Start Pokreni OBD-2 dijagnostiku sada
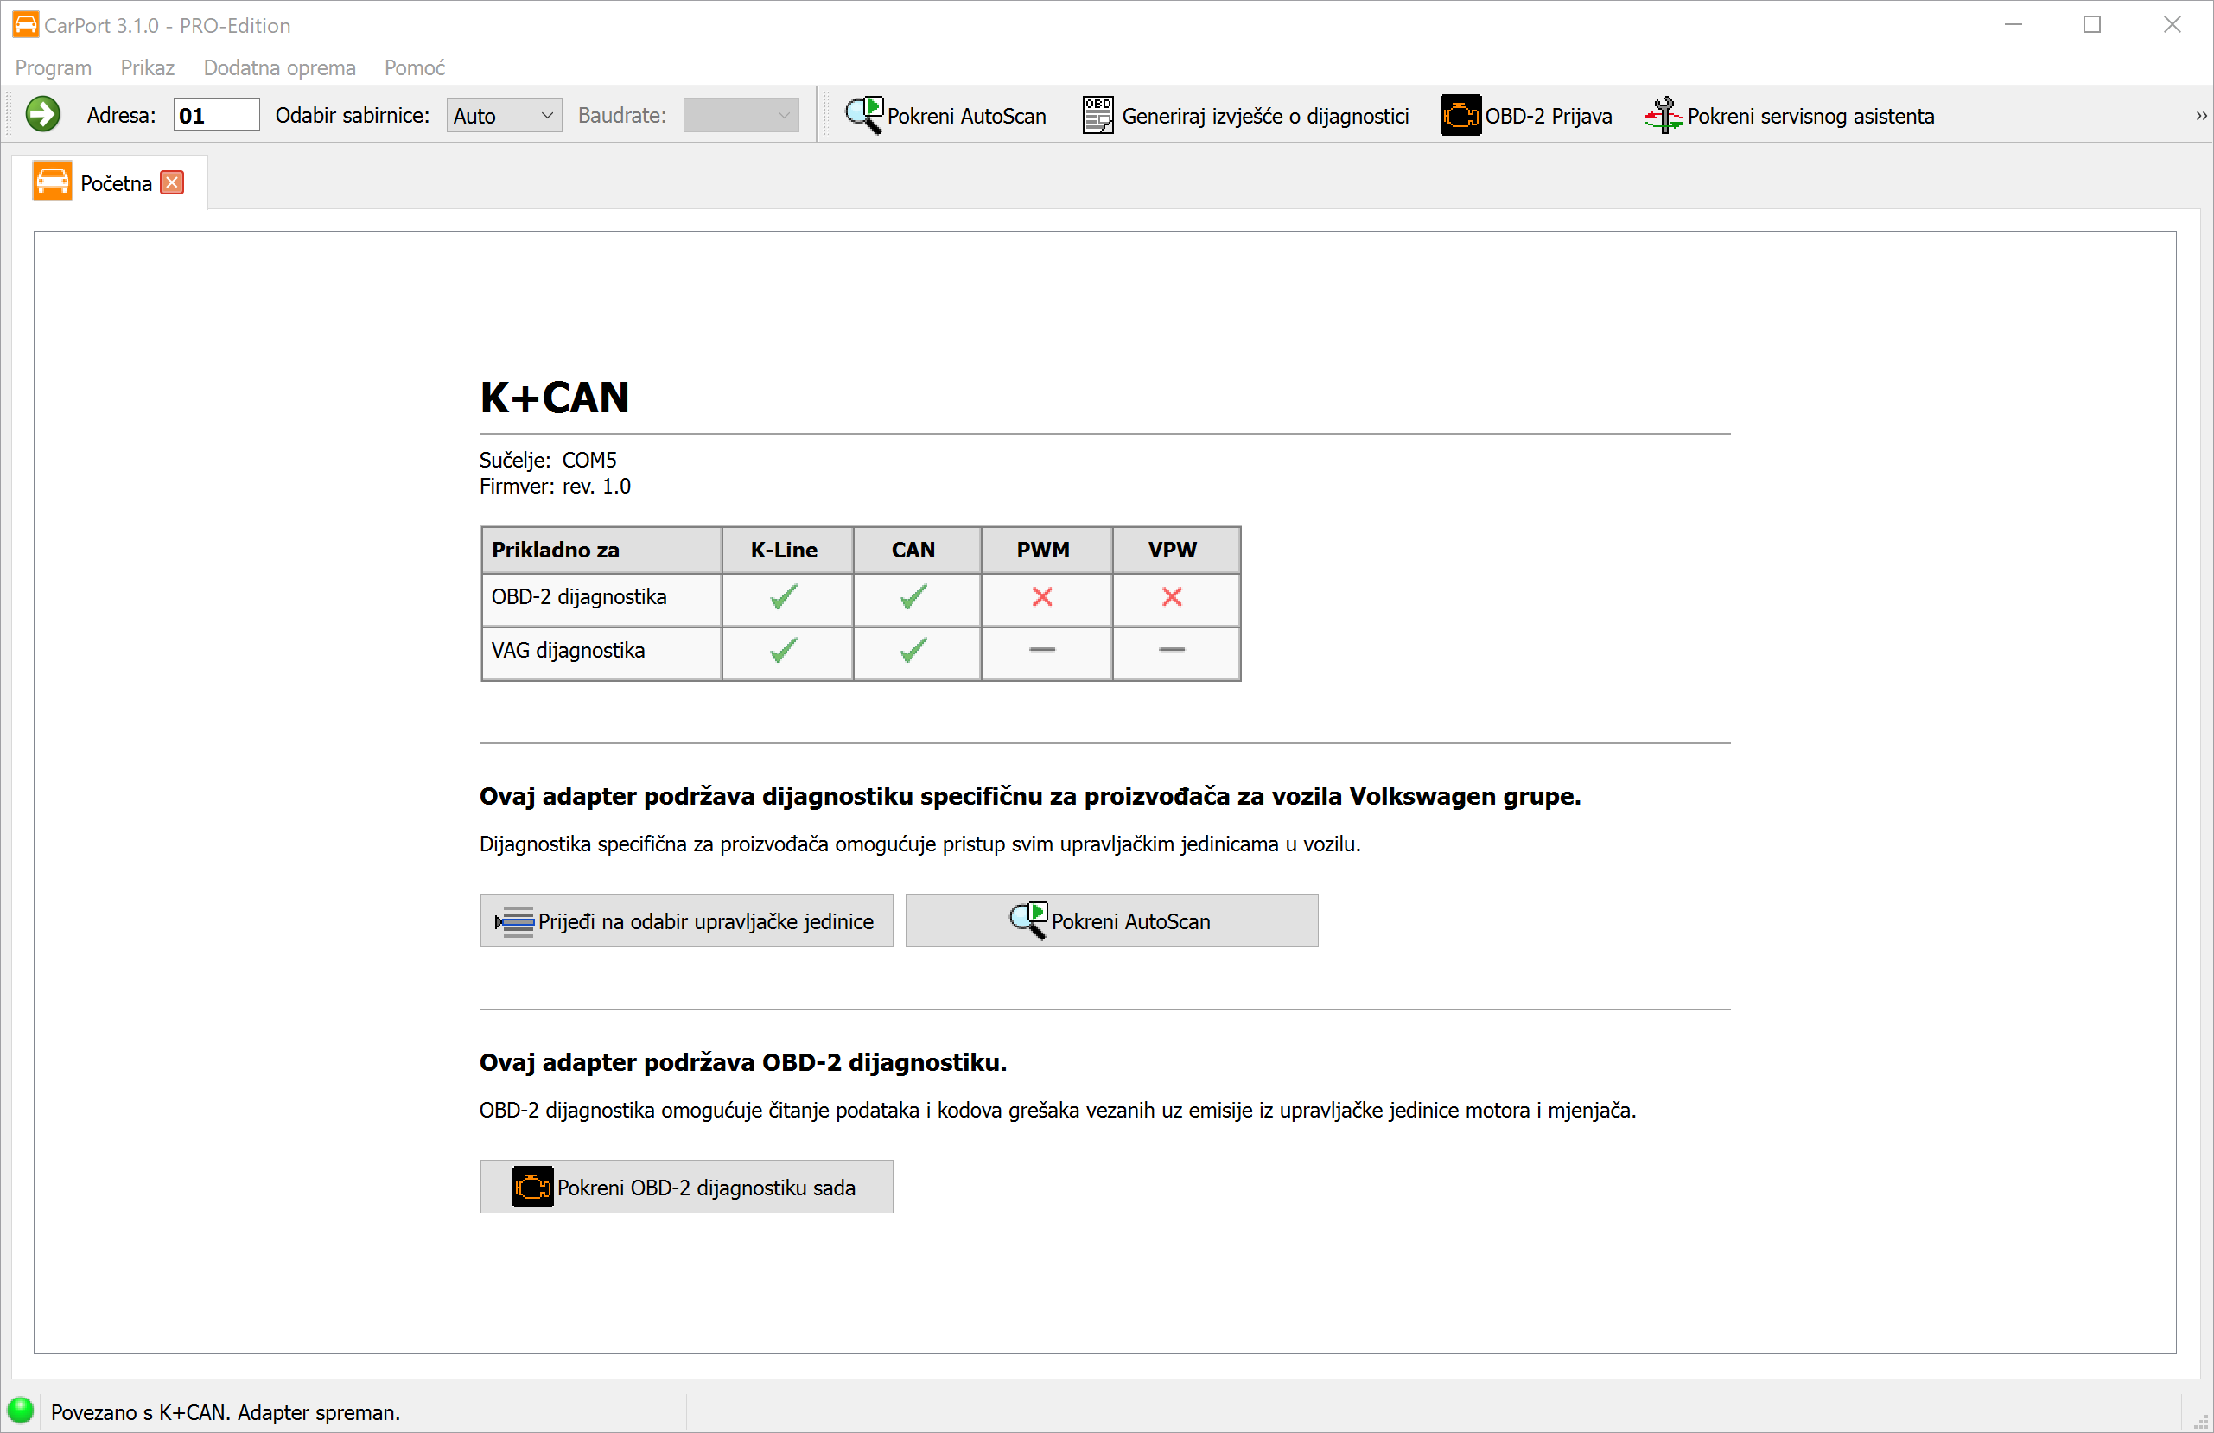 (x=686, y=1187)
